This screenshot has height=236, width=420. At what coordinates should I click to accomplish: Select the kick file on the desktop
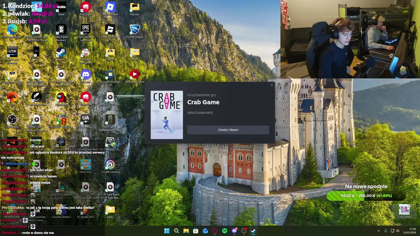click(36, 54)
